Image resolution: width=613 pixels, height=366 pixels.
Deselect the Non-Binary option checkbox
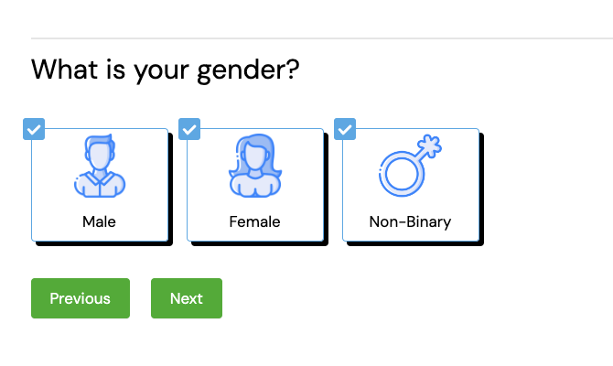pyautogui.click(x=345, y=130)
